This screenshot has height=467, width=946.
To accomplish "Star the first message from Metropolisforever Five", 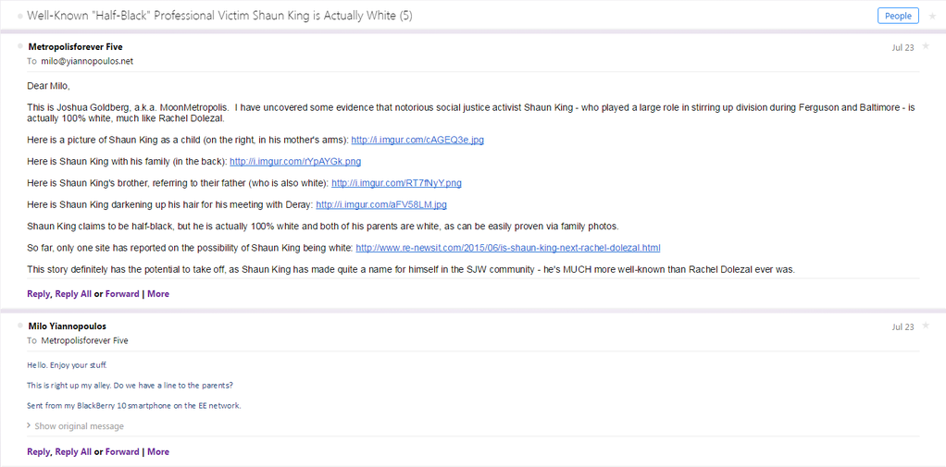I will (927, 45).
